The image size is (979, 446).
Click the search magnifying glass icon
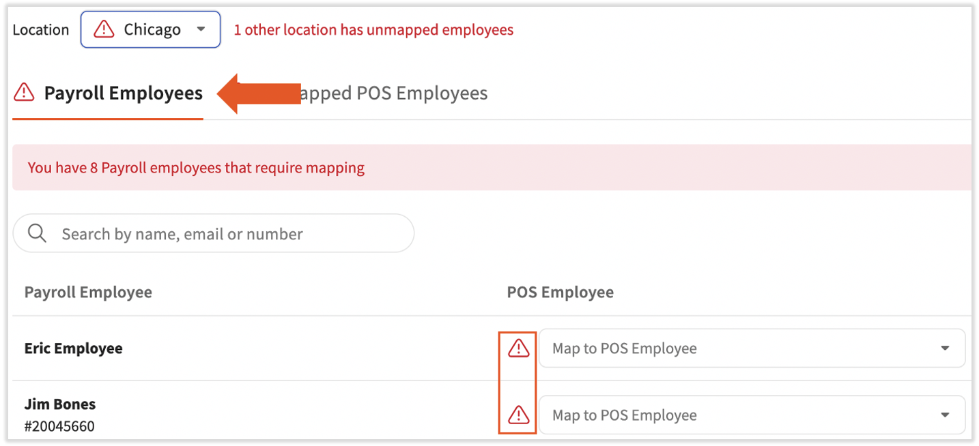(x=37, y=233)
